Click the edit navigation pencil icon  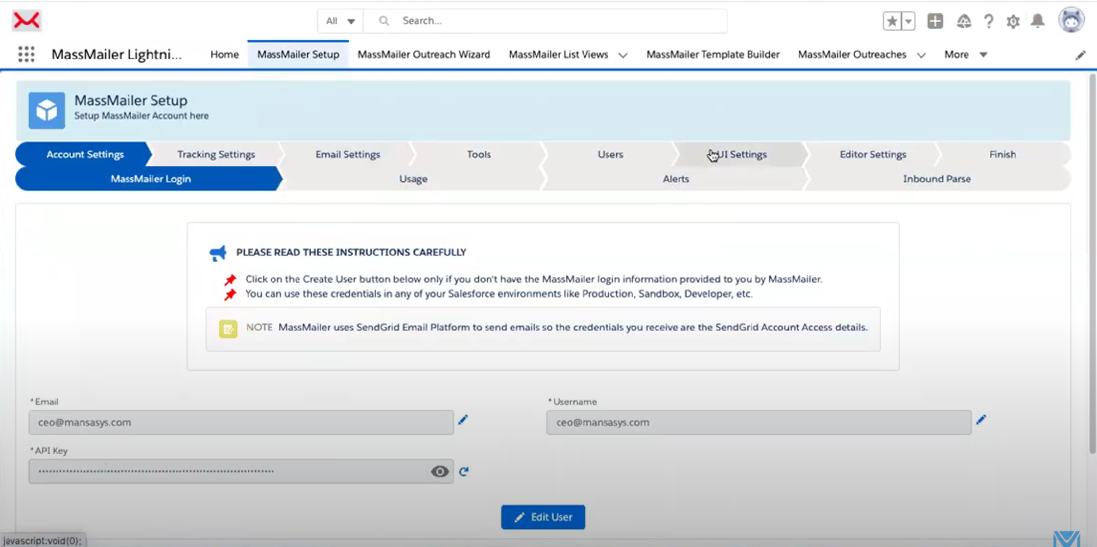1080,55
